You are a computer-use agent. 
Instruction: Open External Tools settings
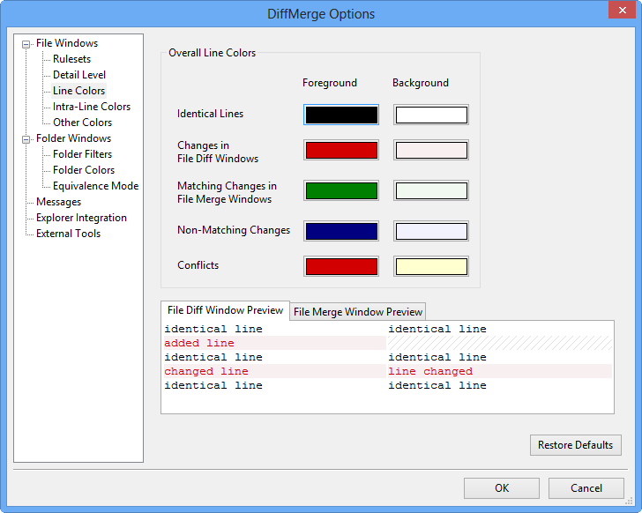[68, 234]
